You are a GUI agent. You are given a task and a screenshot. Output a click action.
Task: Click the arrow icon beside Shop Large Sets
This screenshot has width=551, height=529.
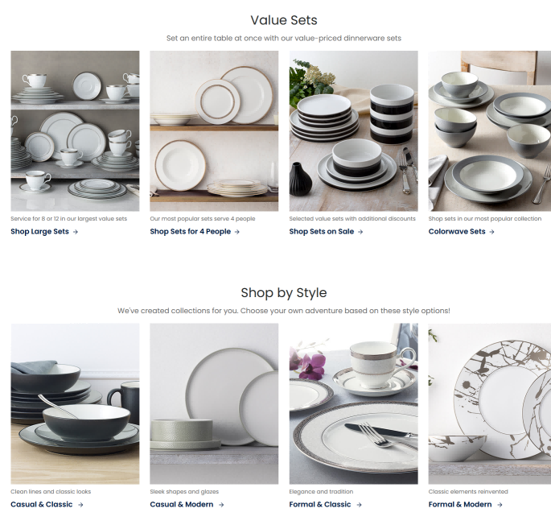[75, 232]
